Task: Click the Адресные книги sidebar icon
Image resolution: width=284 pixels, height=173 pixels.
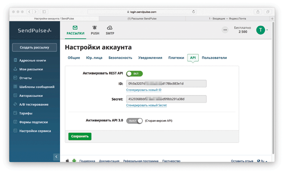Action: (16, 60)
